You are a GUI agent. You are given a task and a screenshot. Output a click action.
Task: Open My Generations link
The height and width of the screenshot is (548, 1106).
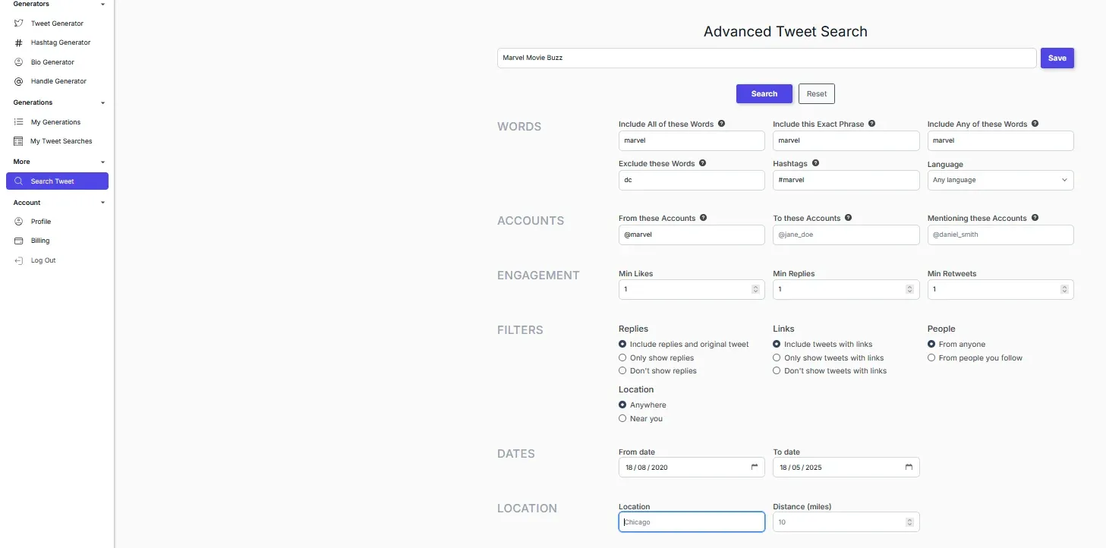point(57,122)
